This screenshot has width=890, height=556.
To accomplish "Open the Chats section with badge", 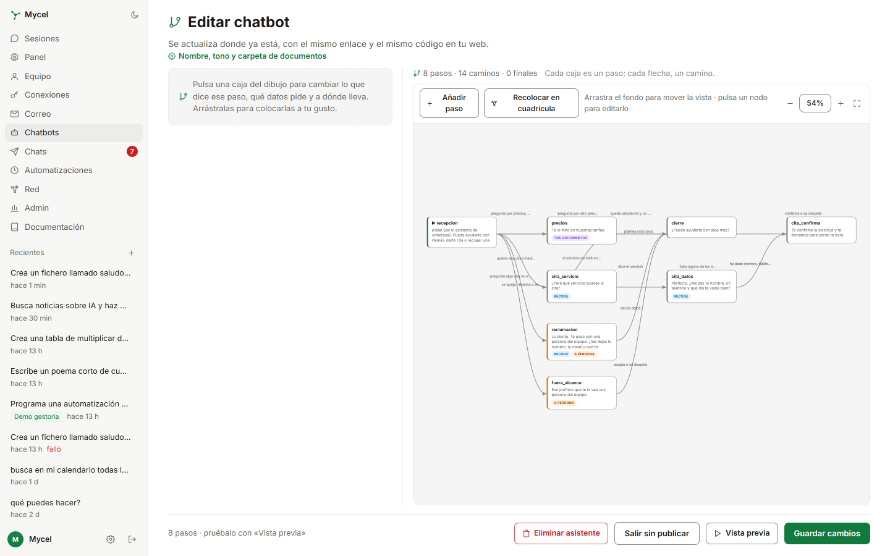I will point(74,151).
